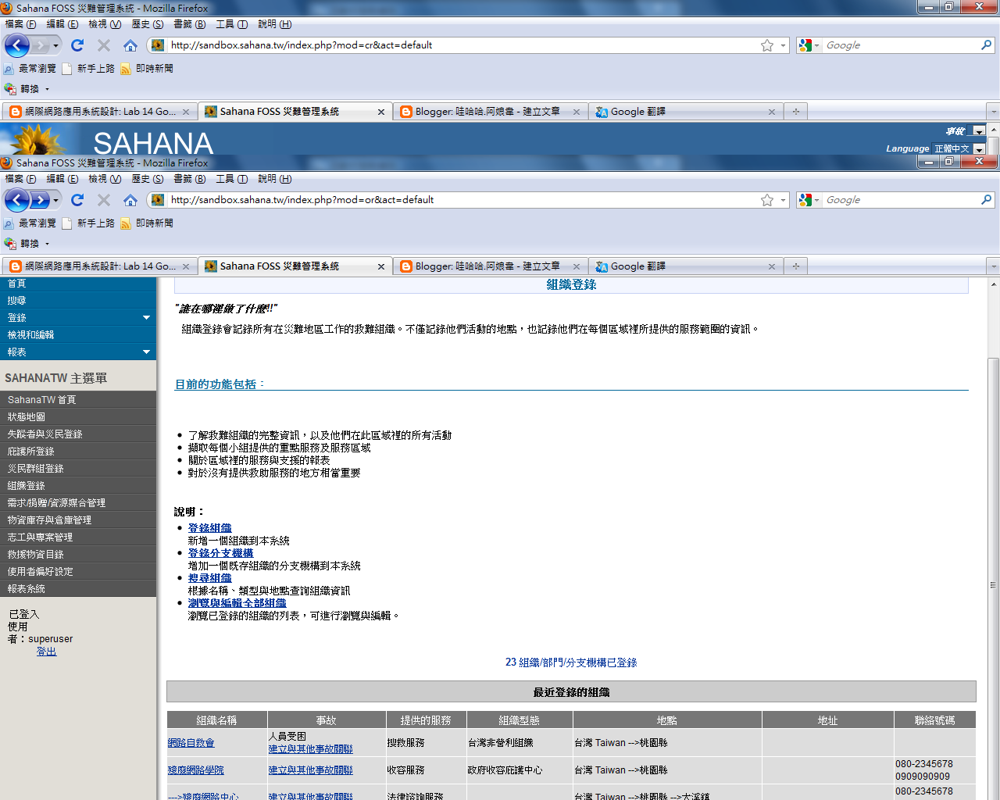Go back using back window's Back arrow
The height and width of the screenshot is (800, 1000).
click(16, 45)
